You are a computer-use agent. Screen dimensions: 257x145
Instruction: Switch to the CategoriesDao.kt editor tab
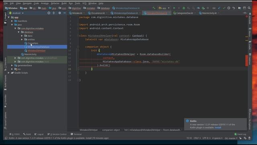pos(184,13)
